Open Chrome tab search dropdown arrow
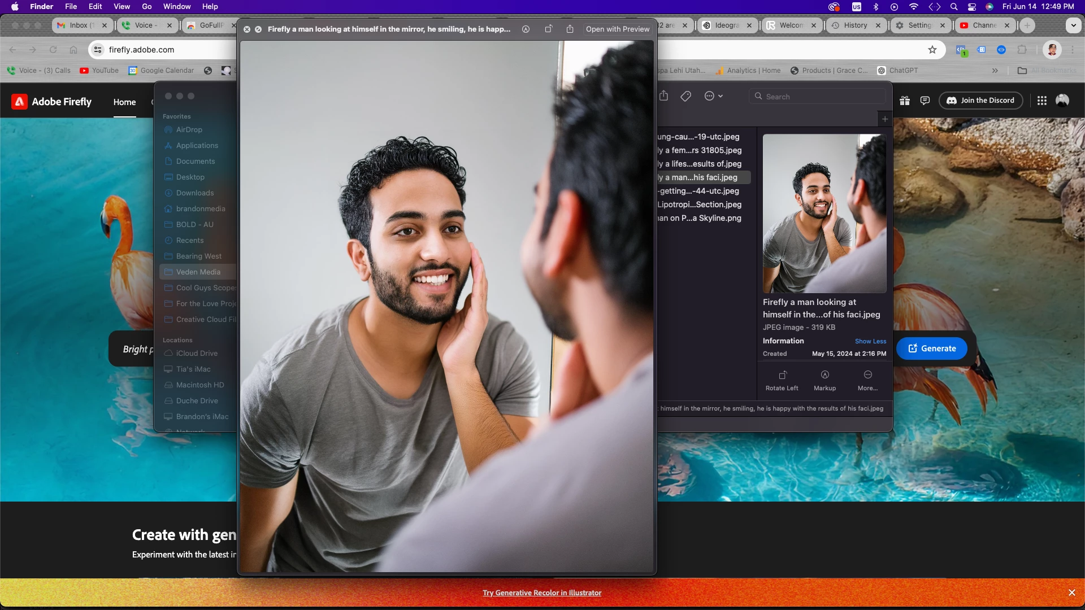Image resolution: width=1085 pixels, height=610 pixels. point(1073,25)
